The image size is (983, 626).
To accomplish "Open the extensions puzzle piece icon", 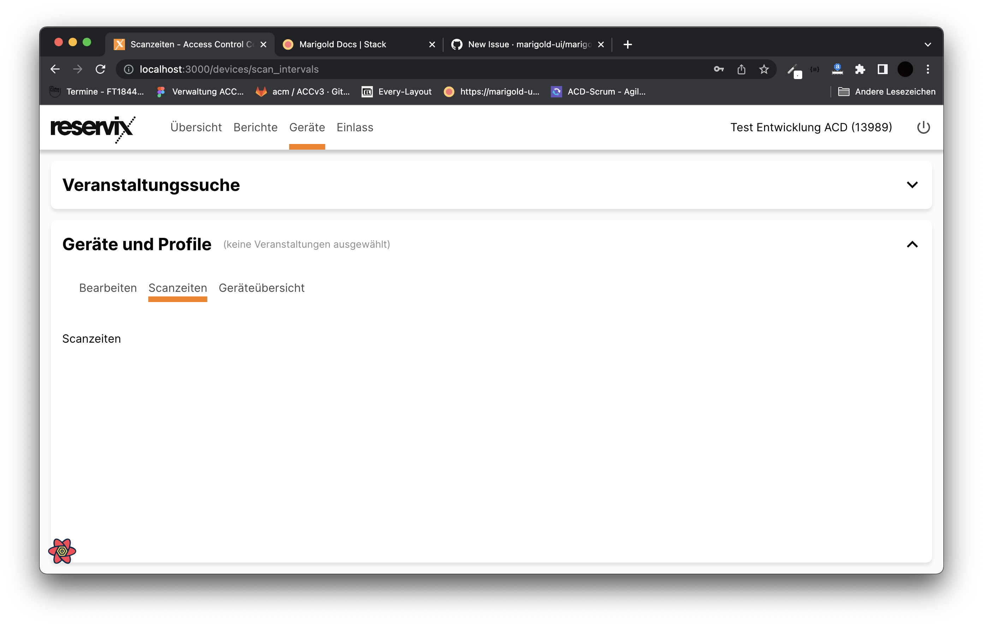I will (860, 70).
